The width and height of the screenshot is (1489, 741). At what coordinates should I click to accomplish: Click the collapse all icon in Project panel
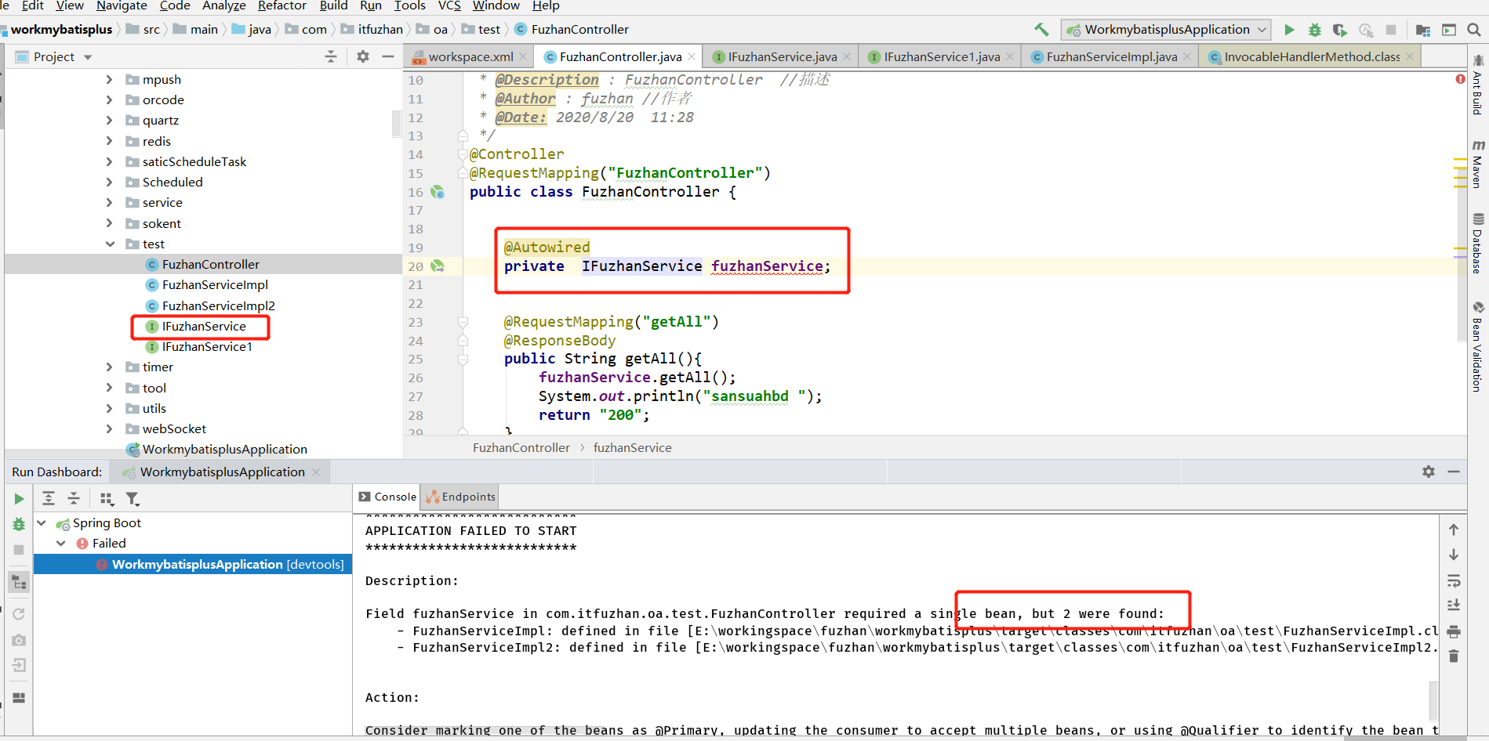click(x=331, y=56)
